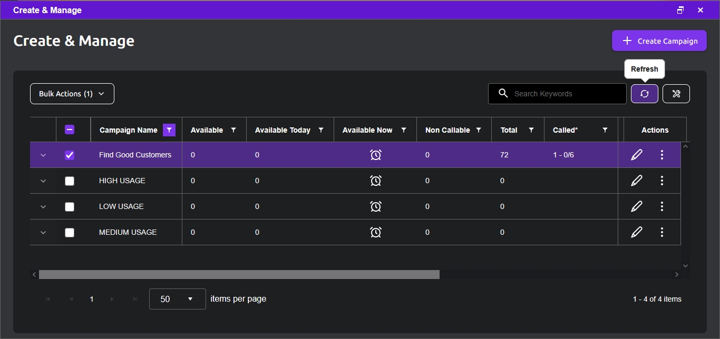This screenshot has width=720, height=339.
Task: Open more actions for LOW USAGE
Action: 662,206
